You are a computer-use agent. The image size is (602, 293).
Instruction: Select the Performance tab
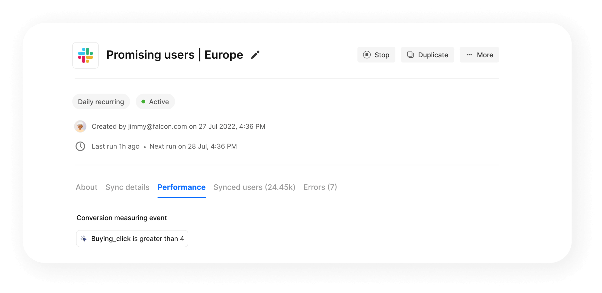181,187
